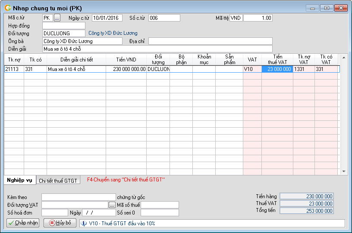Click the empty Hợp đồng field

pyautogui.click(x=64, y=25)
